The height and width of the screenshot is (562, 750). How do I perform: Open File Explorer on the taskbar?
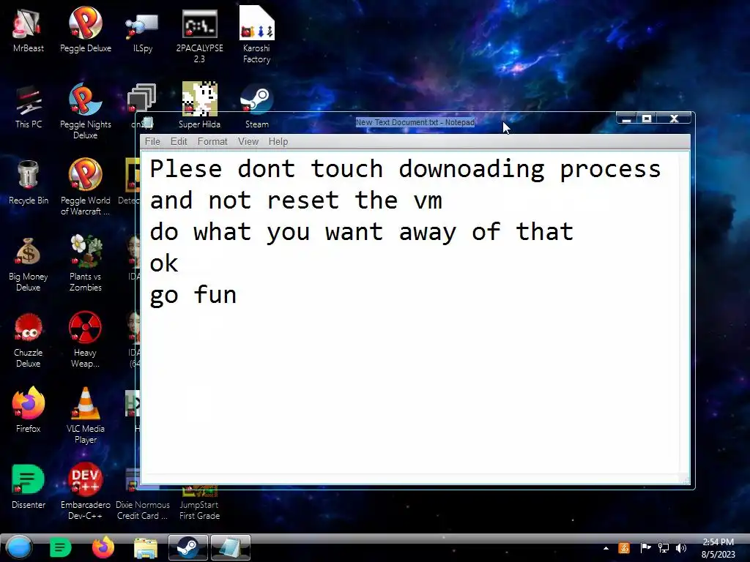coord(146,547)
